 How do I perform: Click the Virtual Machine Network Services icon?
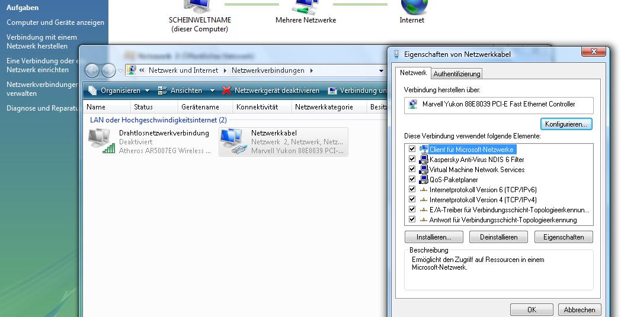tap(424, 170)
